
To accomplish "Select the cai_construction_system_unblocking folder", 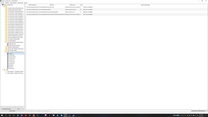I will (15, 23).
